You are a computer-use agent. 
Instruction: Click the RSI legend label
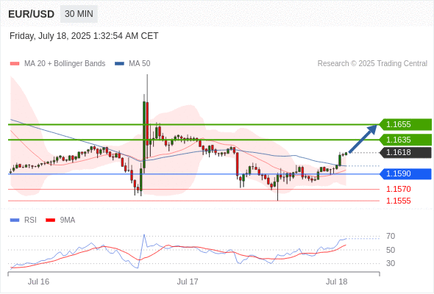point(30,220)
